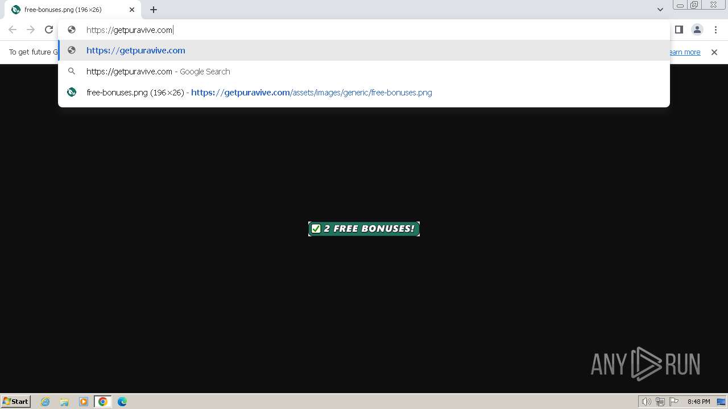This screenshot has width=728, height=409.
Task: Toggle the browser side panel
Action: pyautogui.click(x=679, y=30)
